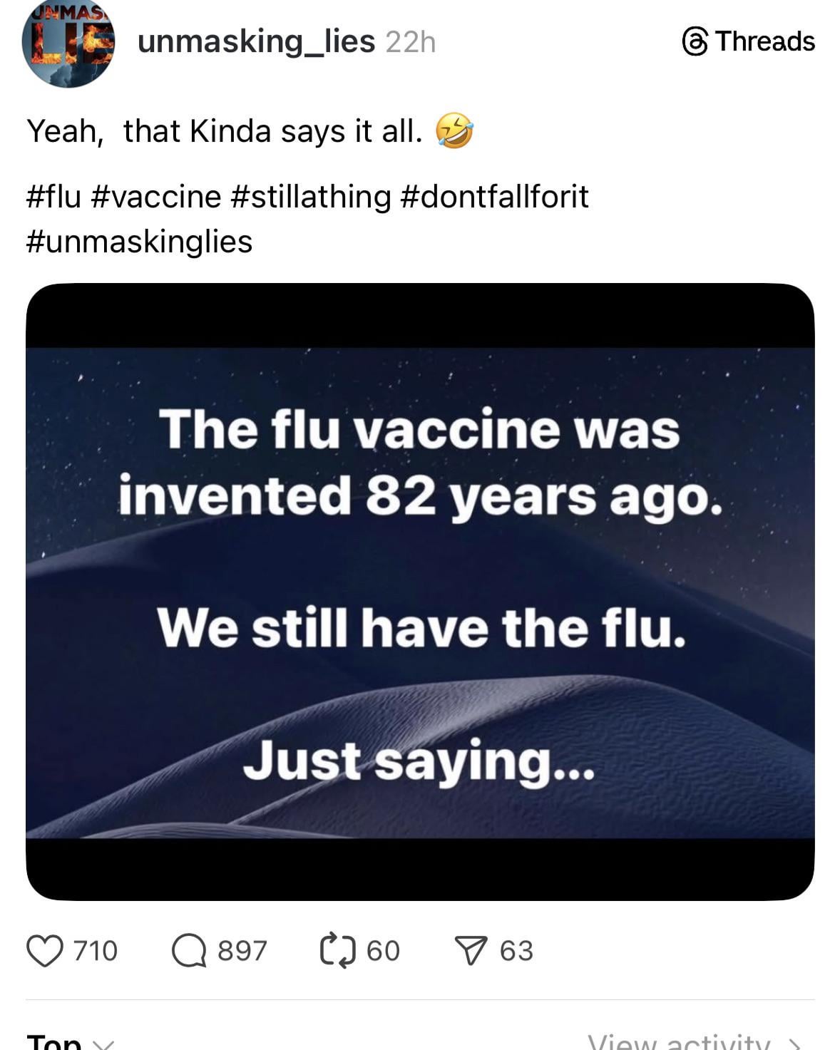
Task: Click the 897 replies count
Action: pyautogui.click(x=242, y=951)
